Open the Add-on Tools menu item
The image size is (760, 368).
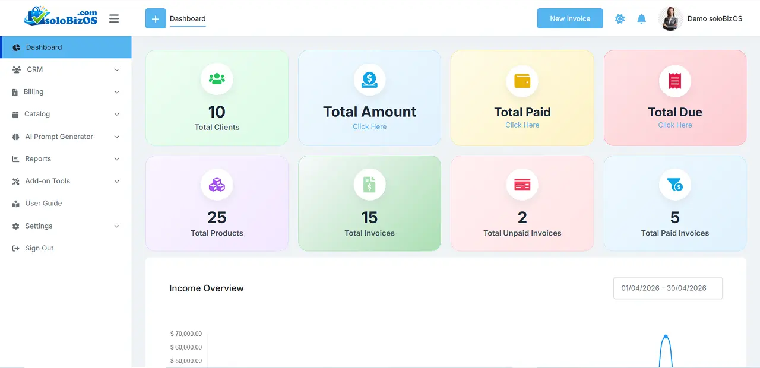(66, 181)
